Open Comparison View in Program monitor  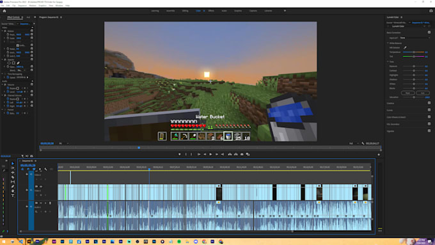click(248, 154)
